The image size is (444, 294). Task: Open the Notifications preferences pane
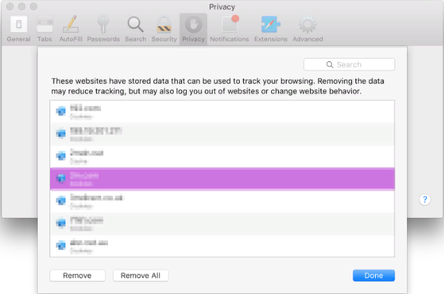[x=229, y=29]
